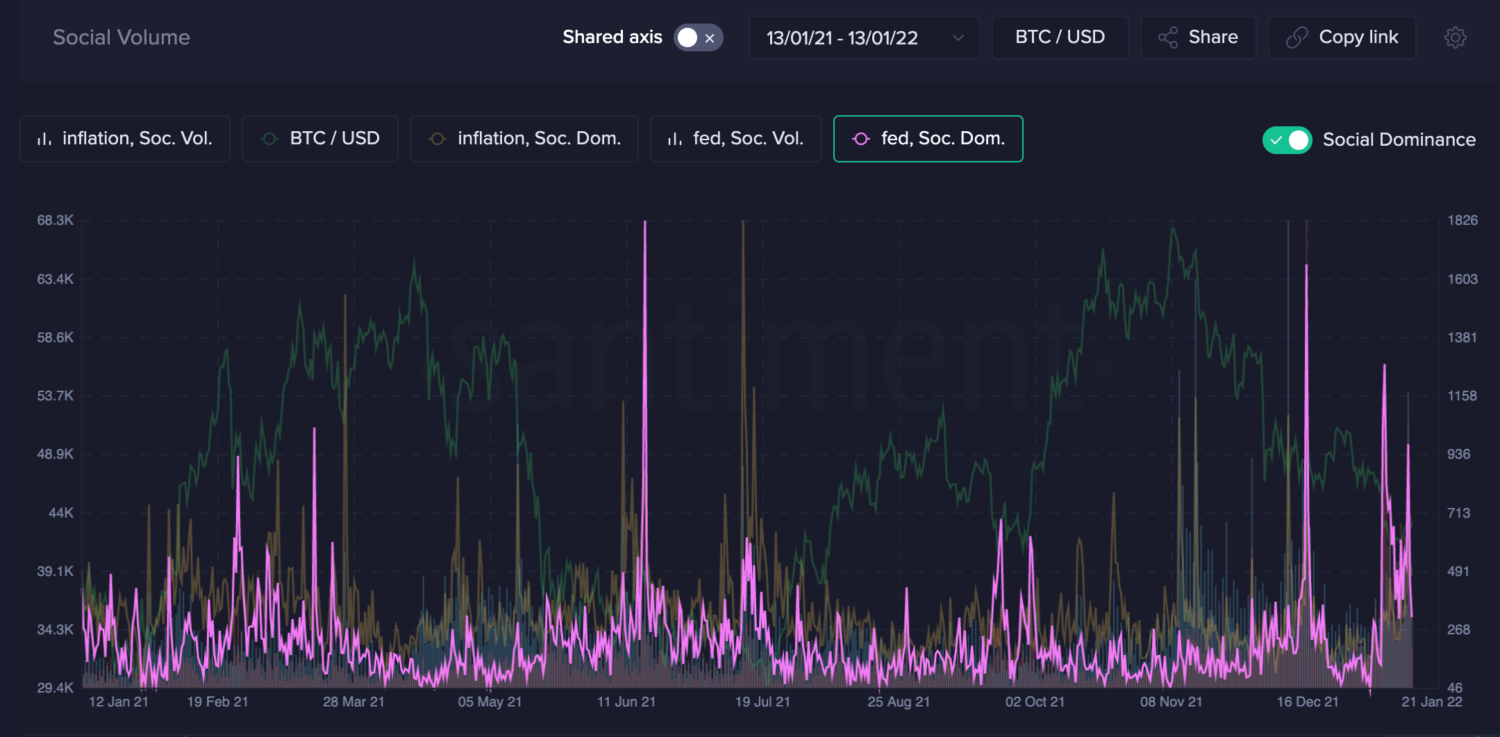Click the 936 right axis label
This screenshot has width=1500, height=737.
[x=1459, y=454]
